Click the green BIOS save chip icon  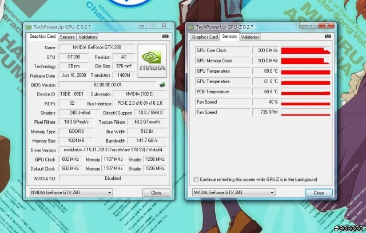pyautogui.click(x=162, y=85)
